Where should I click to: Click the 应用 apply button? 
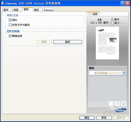click(x=121, y=118)
